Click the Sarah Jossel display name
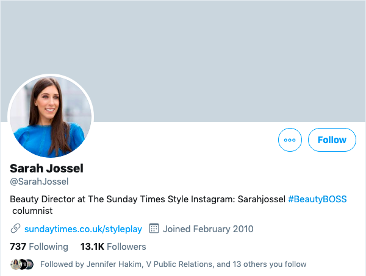Viewport: 366px width, 276px height. coord(47,168)
